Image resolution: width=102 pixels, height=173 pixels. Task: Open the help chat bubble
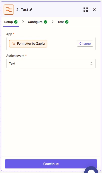[91, 170]
